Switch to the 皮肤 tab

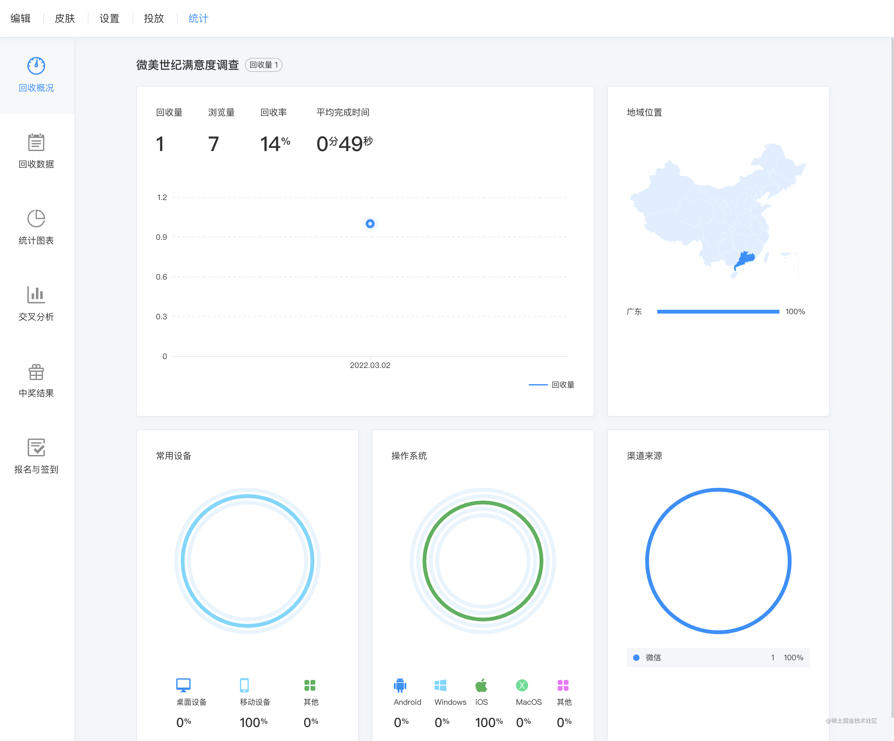(x=65, y=18)
